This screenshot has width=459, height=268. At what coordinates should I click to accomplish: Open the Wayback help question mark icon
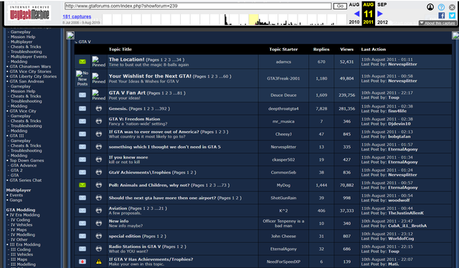point(441,7)
